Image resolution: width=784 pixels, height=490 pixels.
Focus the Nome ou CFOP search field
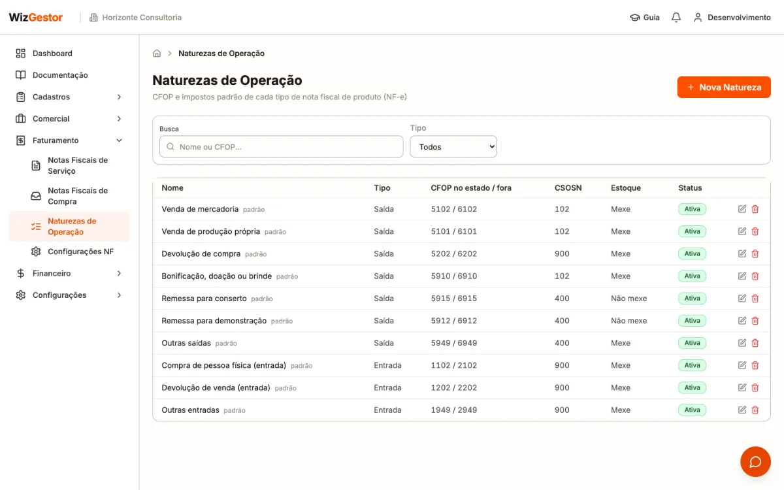tap(281, 147)
